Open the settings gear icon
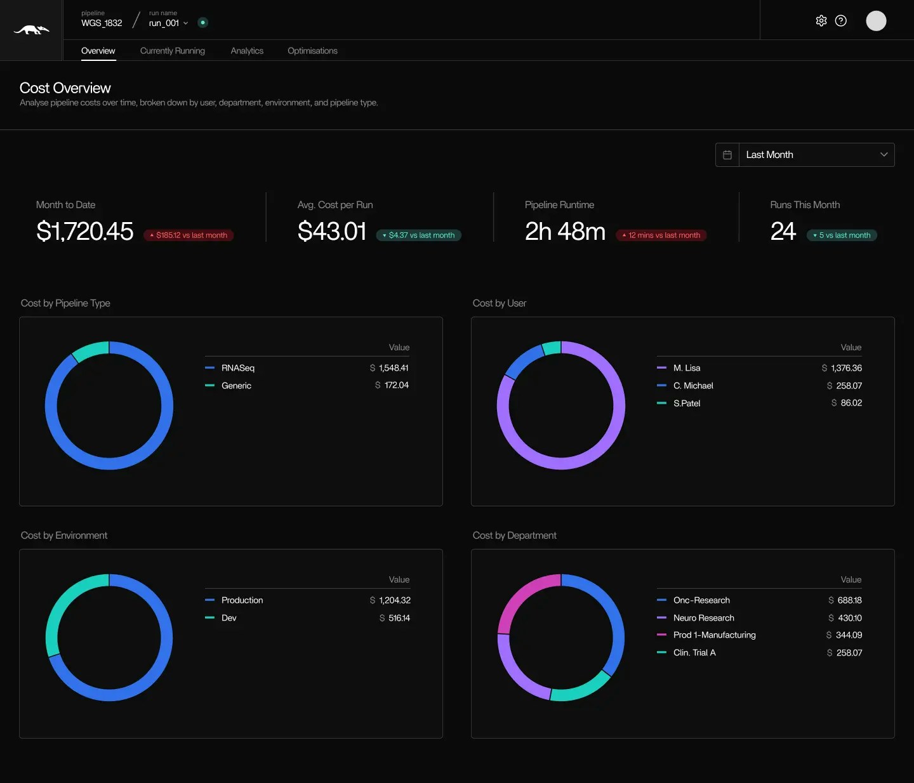914x783 pixels. click(x=821, y=20)
